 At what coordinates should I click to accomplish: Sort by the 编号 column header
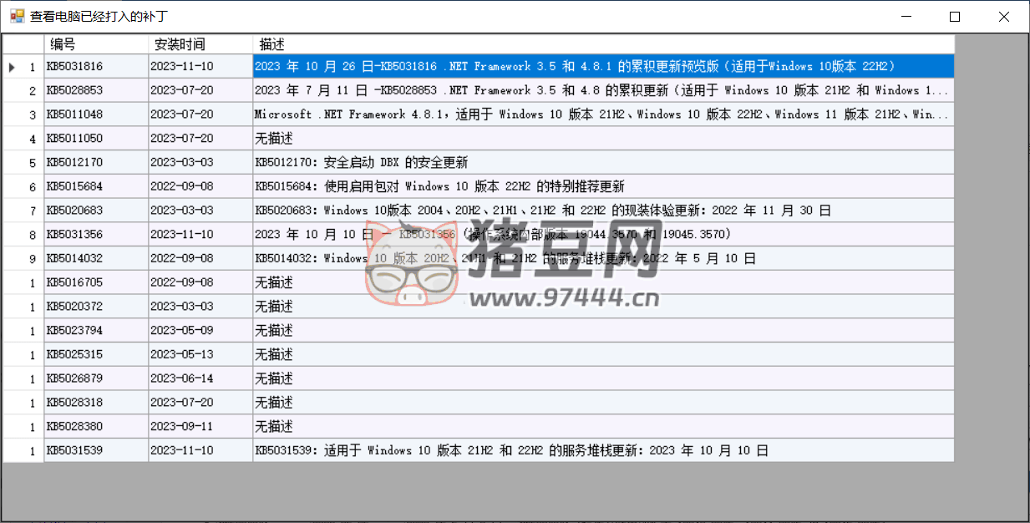96,44
